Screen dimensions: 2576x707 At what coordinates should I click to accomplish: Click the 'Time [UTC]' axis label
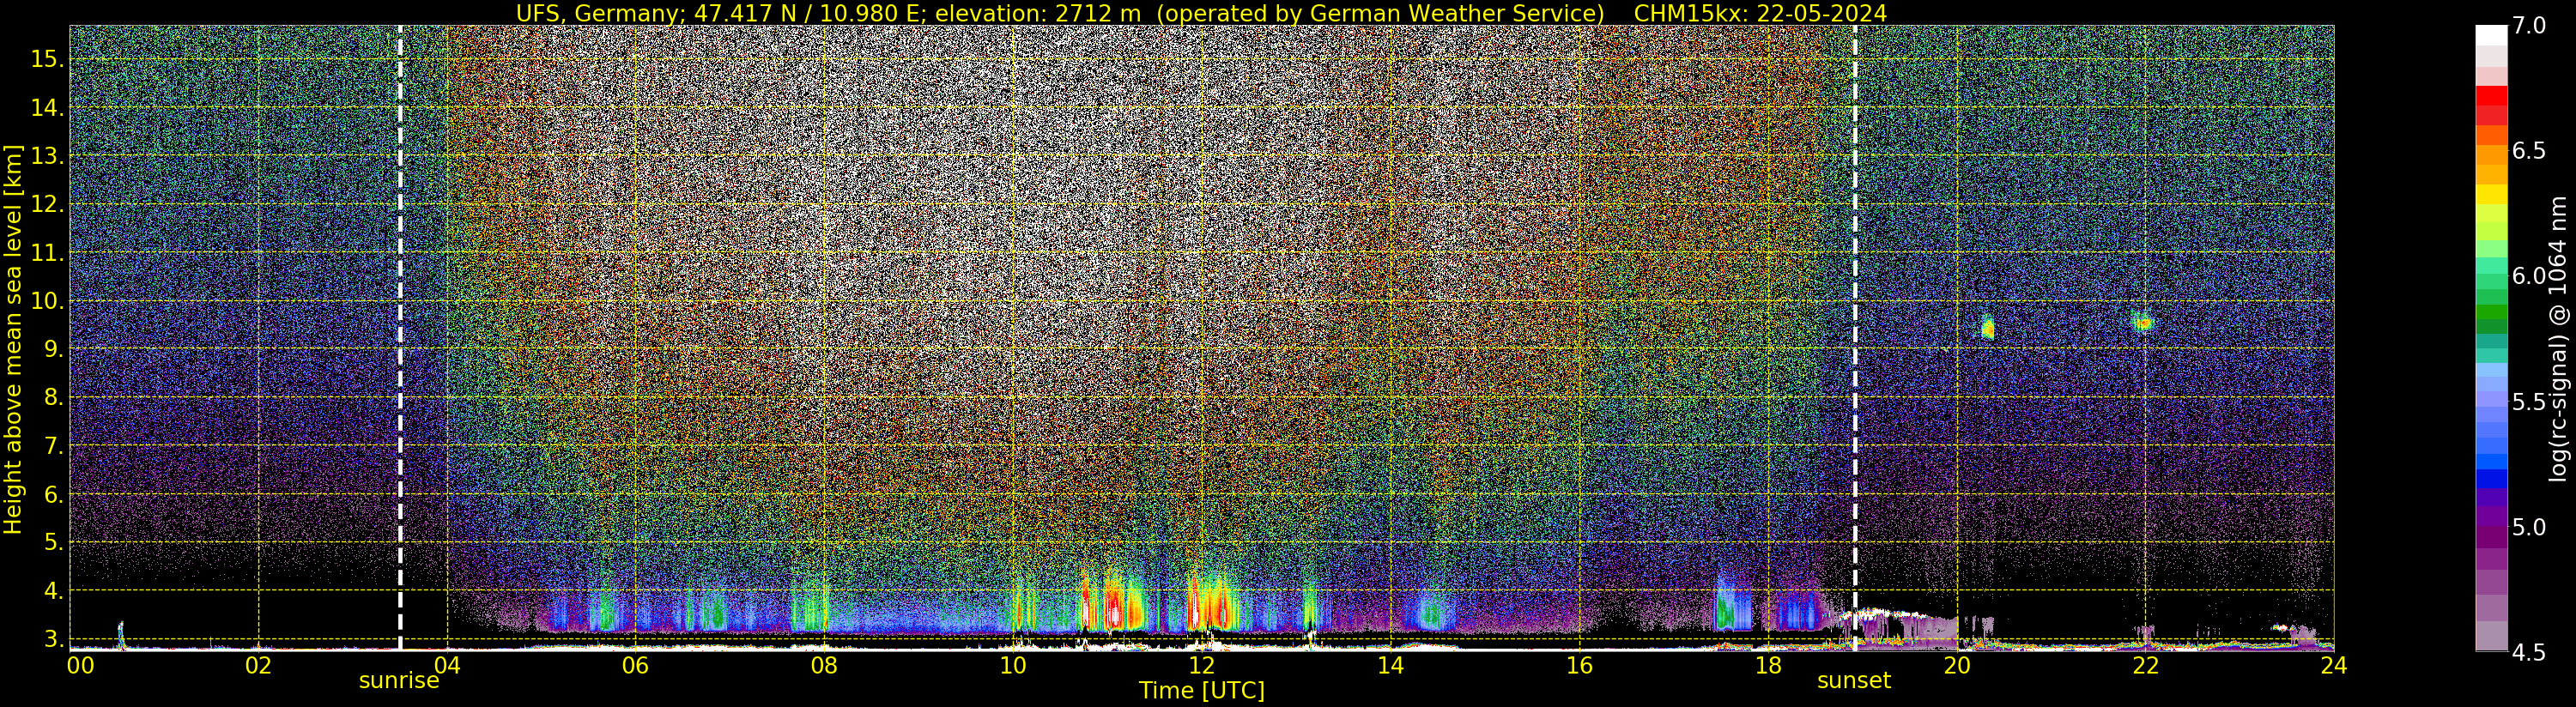point(1202,690)
